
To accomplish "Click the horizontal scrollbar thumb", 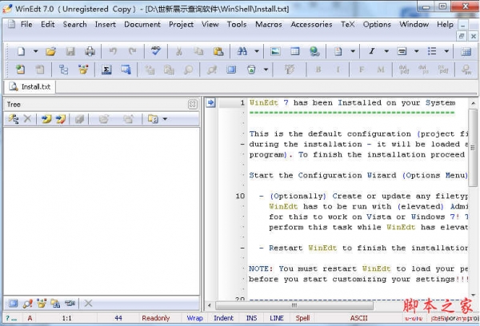I will [x=294, y=305].
